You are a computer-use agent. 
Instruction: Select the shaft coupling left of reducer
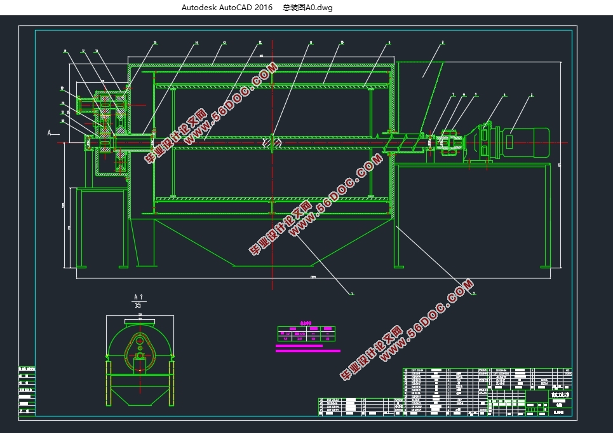(449, 143)
